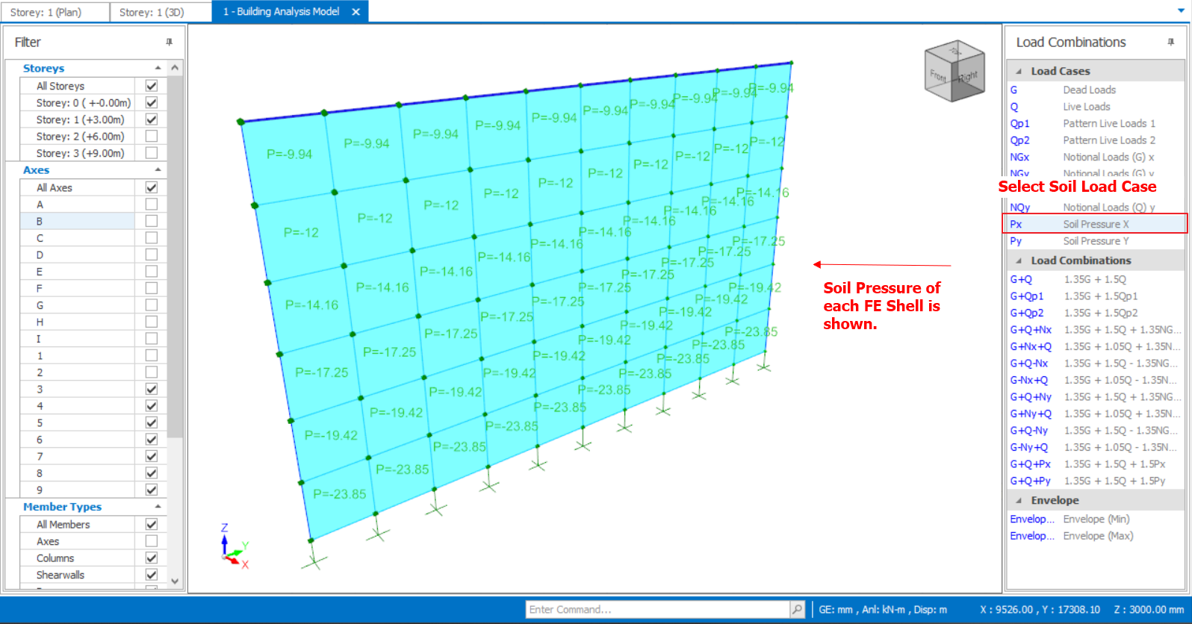
Task: Switch to the Storey: 1 (3D) tab
Action: (x=152, y=12)
